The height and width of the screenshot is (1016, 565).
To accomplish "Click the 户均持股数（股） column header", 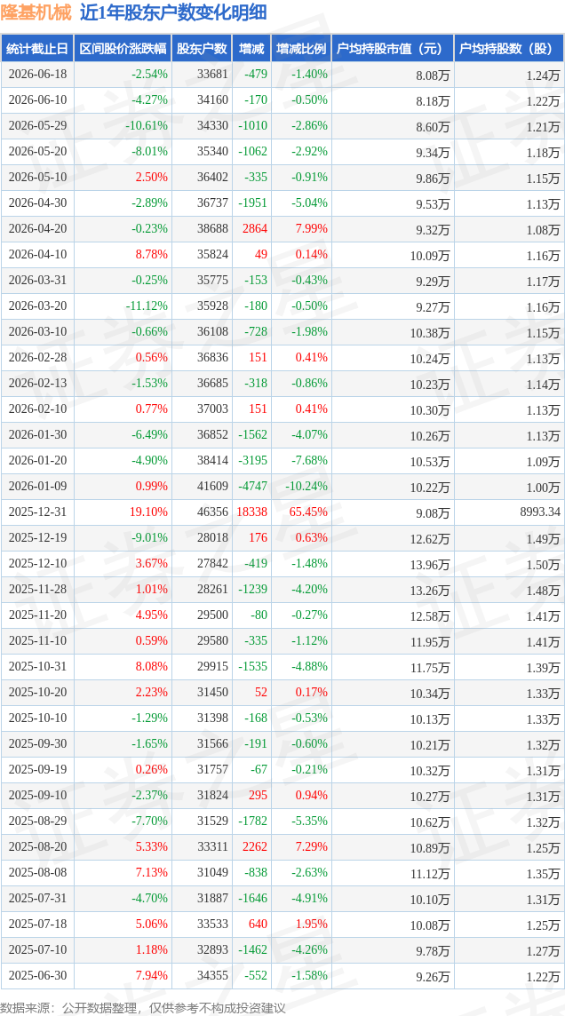I will (x=509, y=49).
